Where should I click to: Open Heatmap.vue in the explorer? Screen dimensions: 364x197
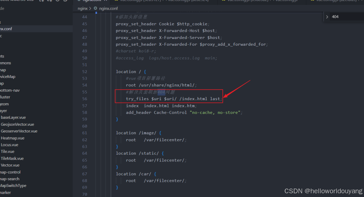[x=12, y=138]
